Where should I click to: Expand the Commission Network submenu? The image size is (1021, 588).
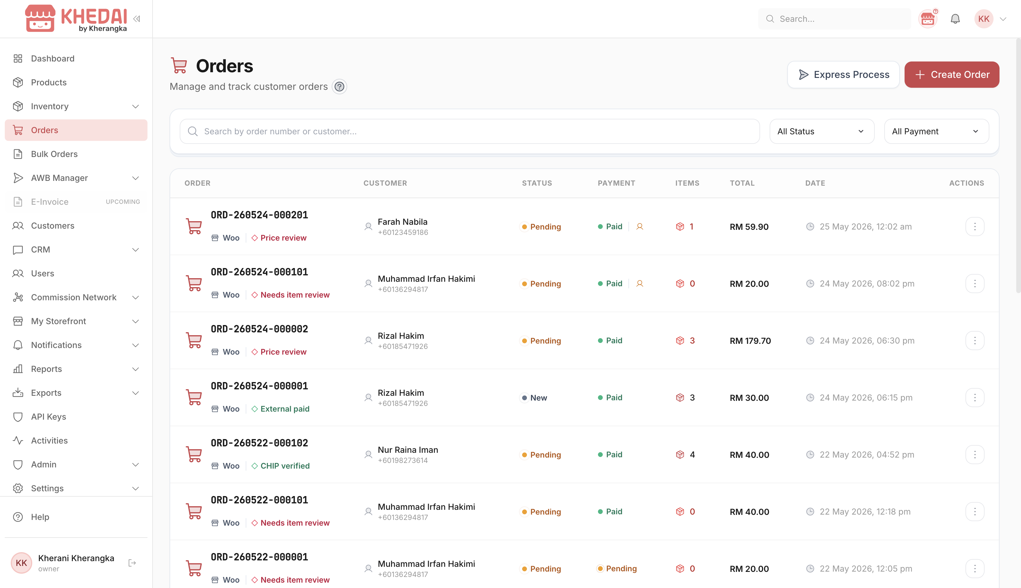point(76,297)
